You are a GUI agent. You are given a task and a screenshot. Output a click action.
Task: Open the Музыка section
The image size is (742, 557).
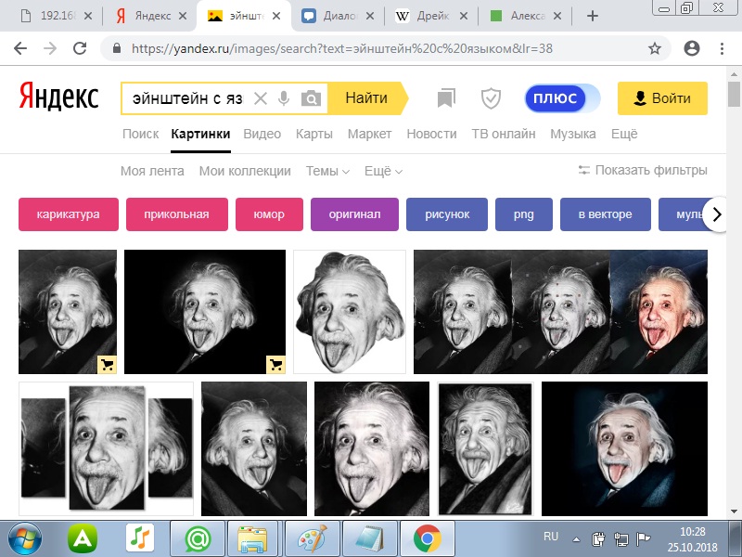(573, 134)
